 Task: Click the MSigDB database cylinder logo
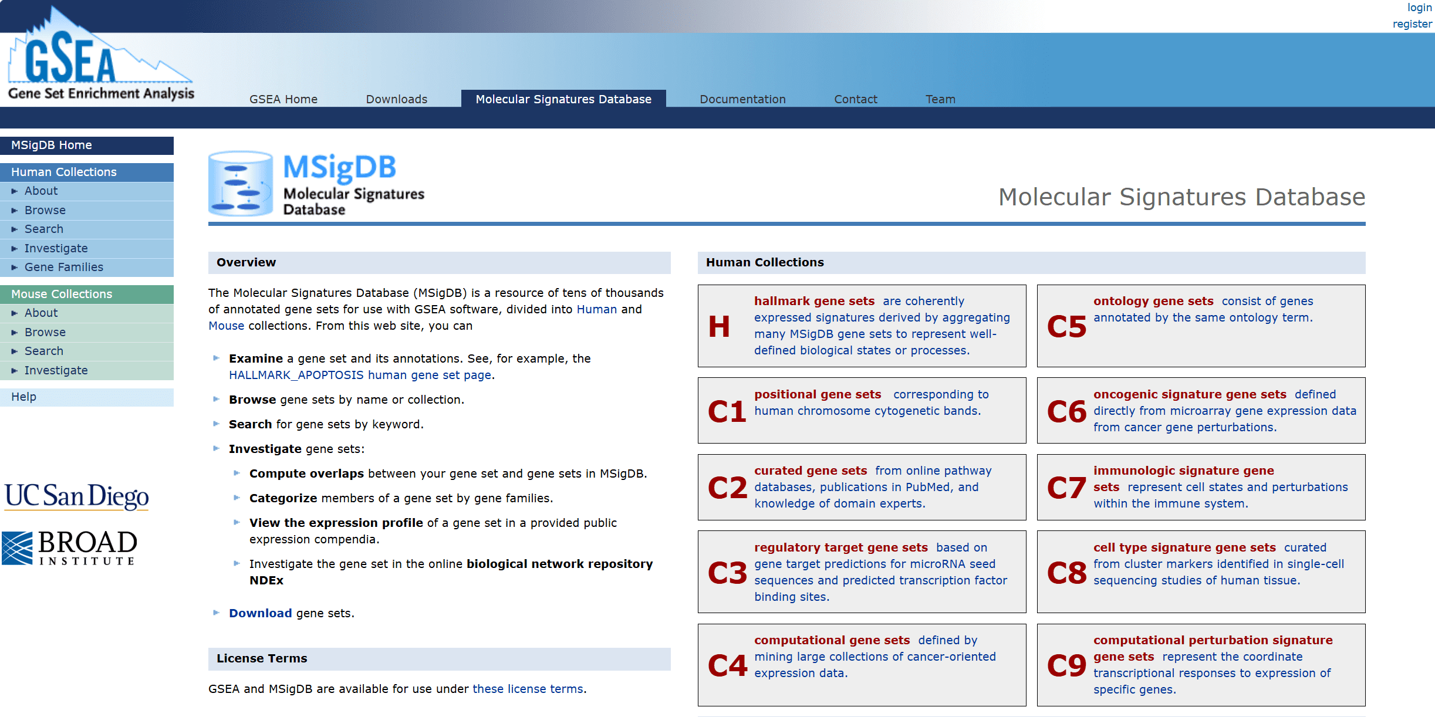click(x=241, y=184)
